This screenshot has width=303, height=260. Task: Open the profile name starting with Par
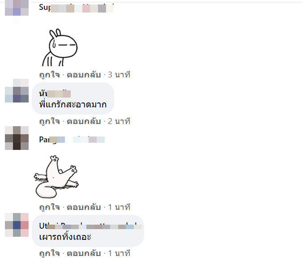pos(72,140)
